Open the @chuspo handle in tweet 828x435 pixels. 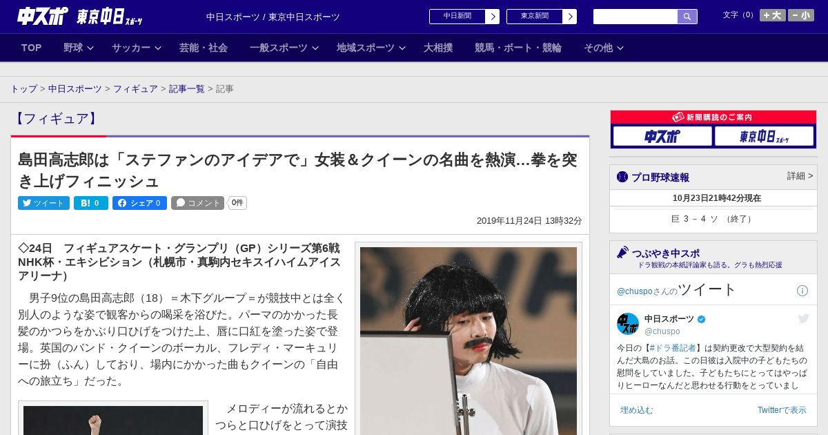(x=662, y=331)
